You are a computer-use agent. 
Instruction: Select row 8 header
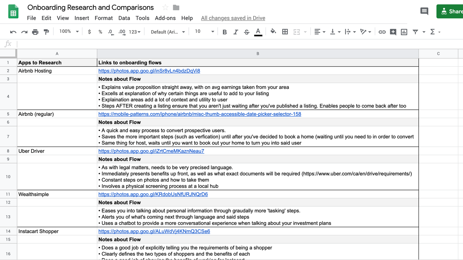8,151
